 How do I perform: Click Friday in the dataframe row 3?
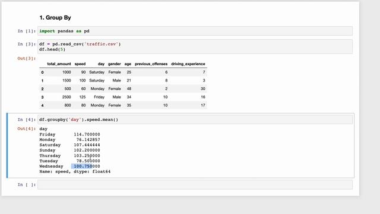(99, 97)
